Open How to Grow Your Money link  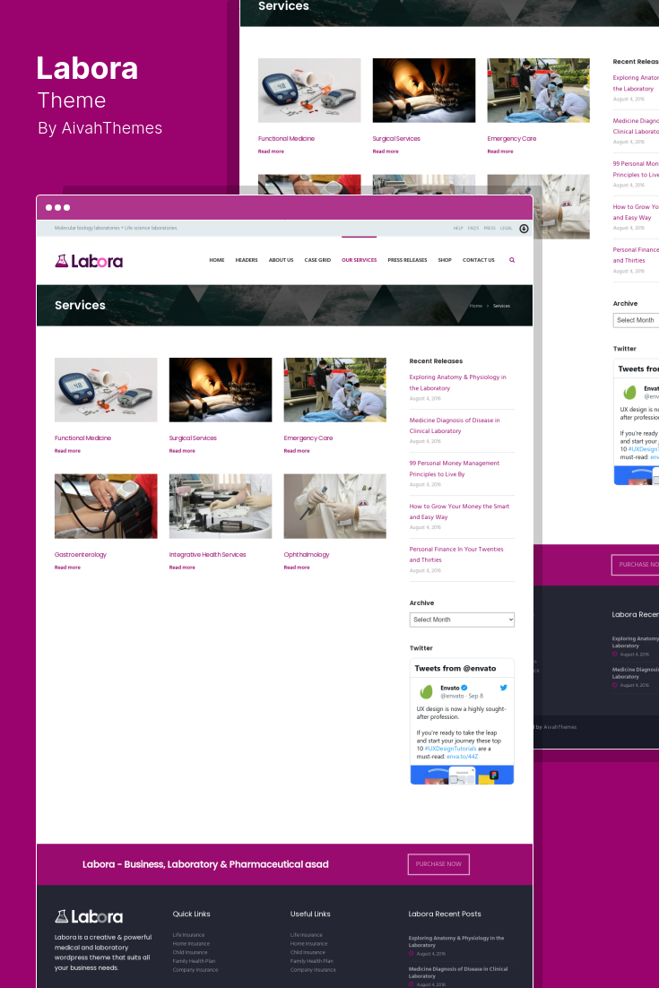pos(459,512)
